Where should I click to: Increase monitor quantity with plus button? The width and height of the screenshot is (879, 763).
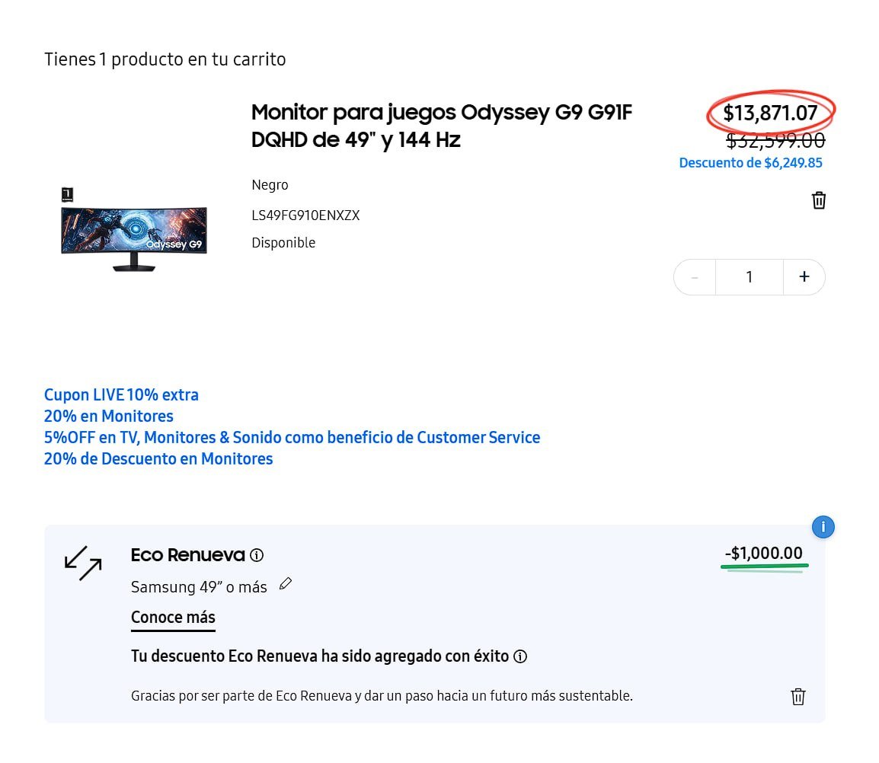tap(804, 277)
